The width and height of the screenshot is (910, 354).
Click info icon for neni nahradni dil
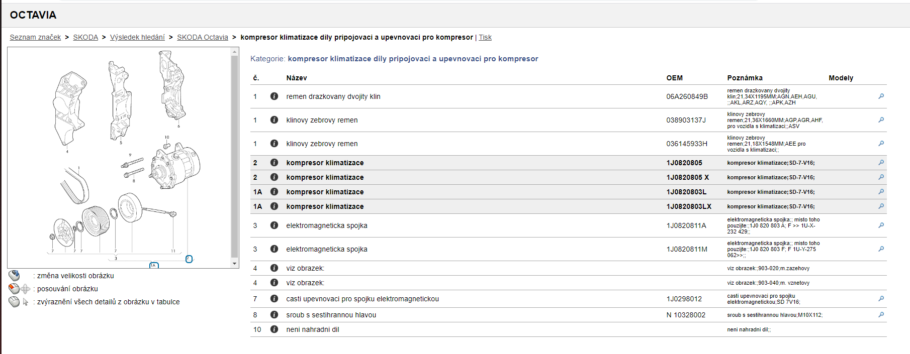pyautogui.click(x=274, y=329)
